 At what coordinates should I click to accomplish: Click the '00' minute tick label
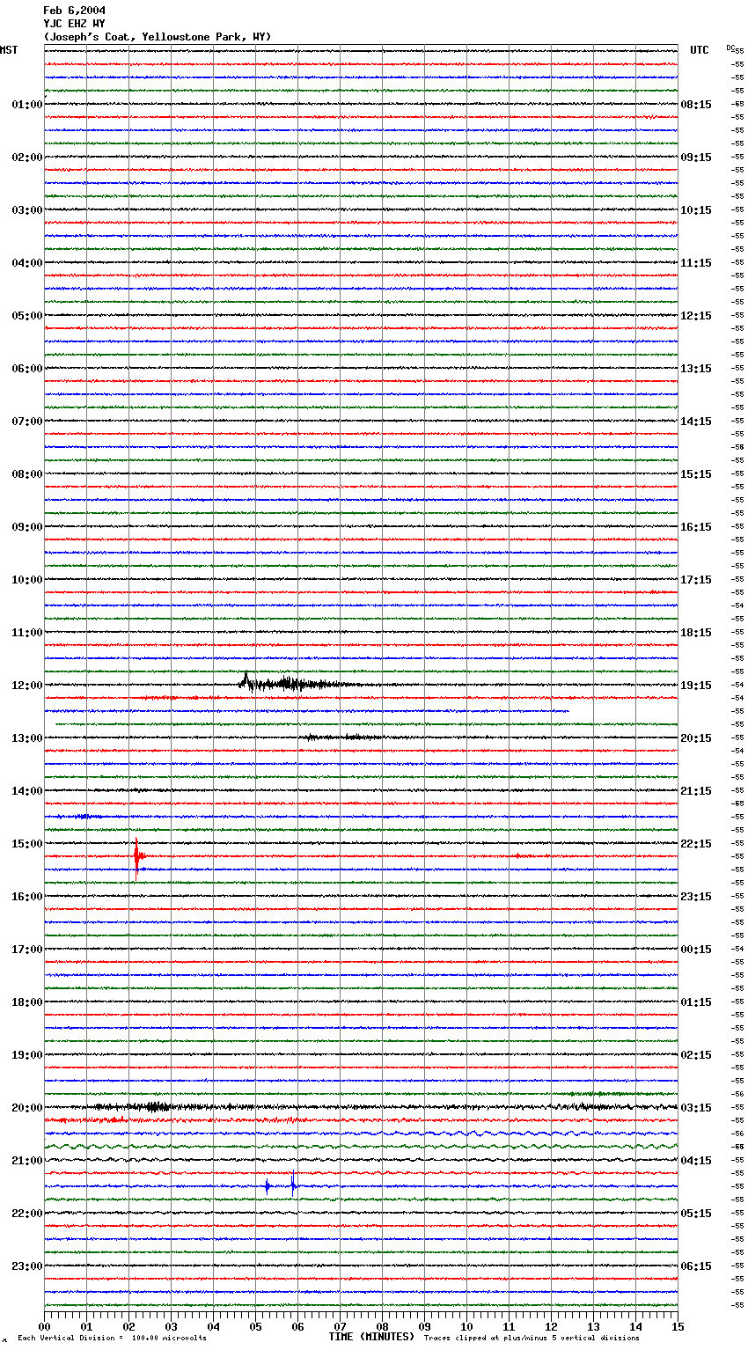(44, 1326)
